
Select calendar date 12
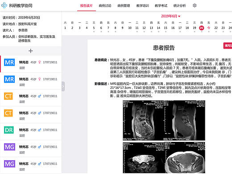pyautogui.click(x=144, y=28)
